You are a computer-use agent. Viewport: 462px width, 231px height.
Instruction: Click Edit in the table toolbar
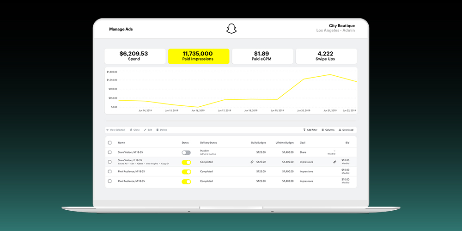(x=148, y=130)
